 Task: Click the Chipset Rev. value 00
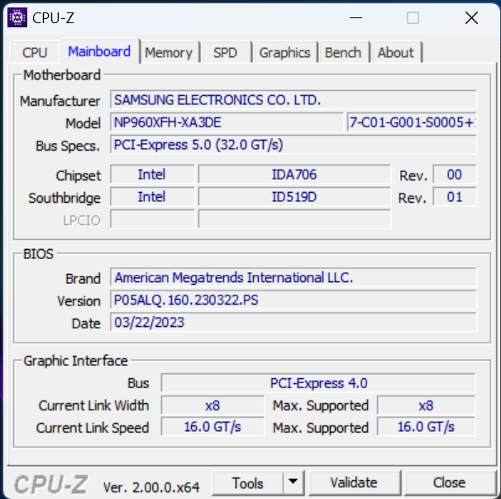pos(455,175)
